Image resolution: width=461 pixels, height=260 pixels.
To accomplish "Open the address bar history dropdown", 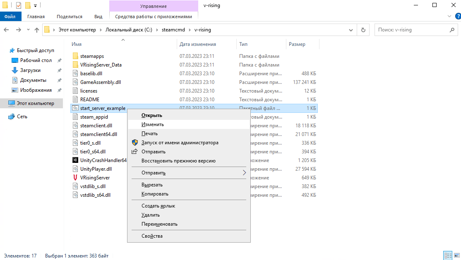I will (351, 30).
